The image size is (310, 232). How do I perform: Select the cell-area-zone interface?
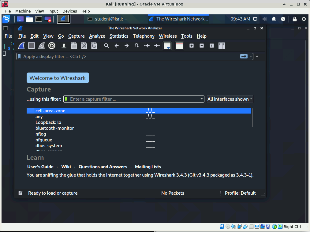(139, 111)
